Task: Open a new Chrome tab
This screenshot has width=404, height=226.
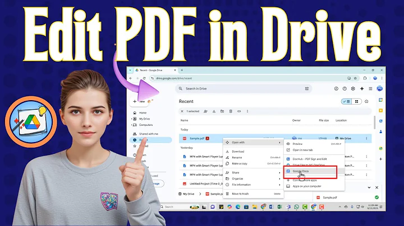Action: tap(182, 70)
